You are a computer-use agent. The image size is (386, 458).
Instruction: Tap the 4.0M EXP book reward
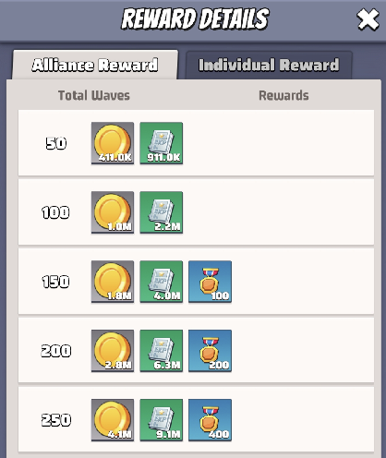[x=162, y=282]
